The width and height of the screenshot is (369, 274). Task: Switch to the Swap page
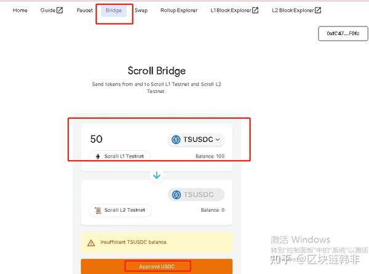pos(141,10)
